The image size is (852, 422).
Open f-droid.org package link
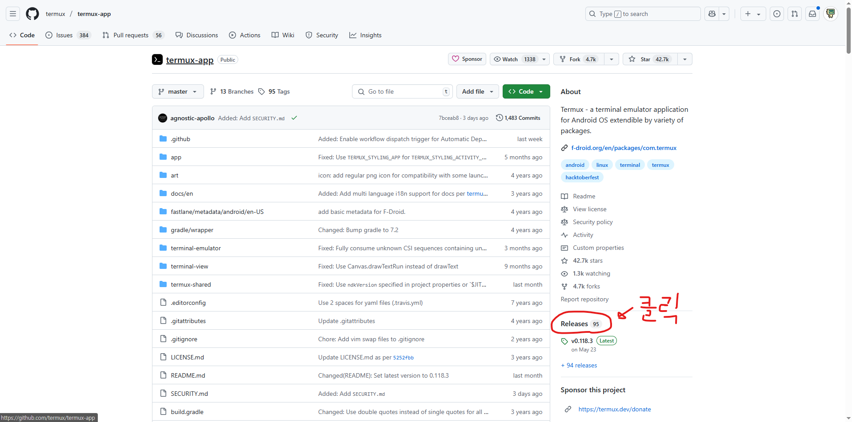click(x=624, y=148)
